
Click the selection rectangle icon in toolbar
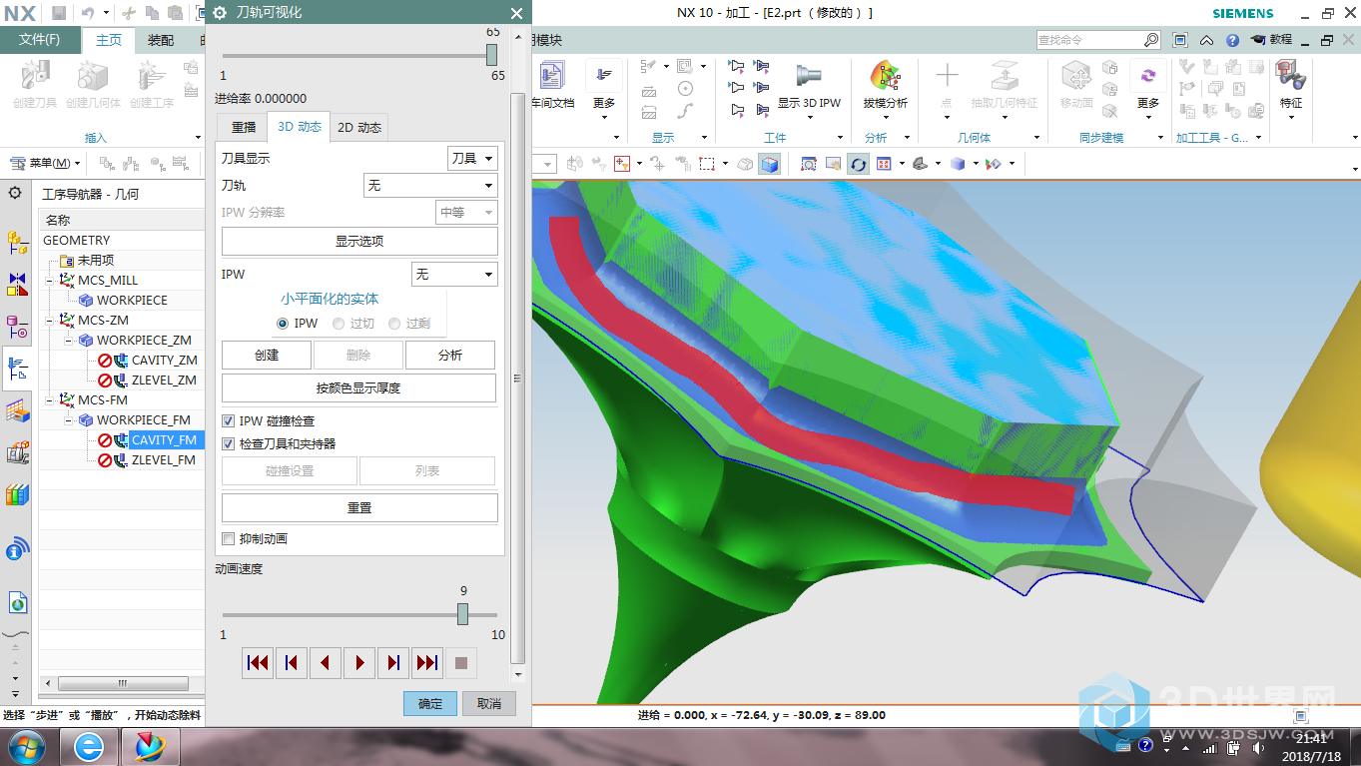click(706, 164)
